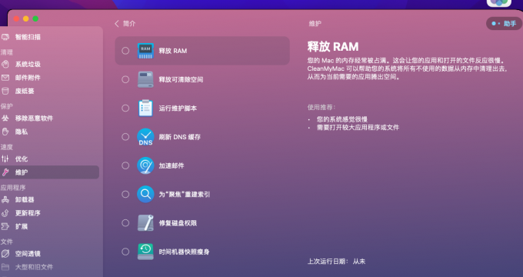Click the 加速邮件 list label
This screenshot has width=523, height=277.
(172, 165)
